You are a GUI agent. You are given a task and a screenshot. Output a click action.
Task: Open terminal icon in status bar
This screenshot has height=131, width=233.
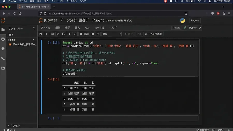click(x=8, y=130)
